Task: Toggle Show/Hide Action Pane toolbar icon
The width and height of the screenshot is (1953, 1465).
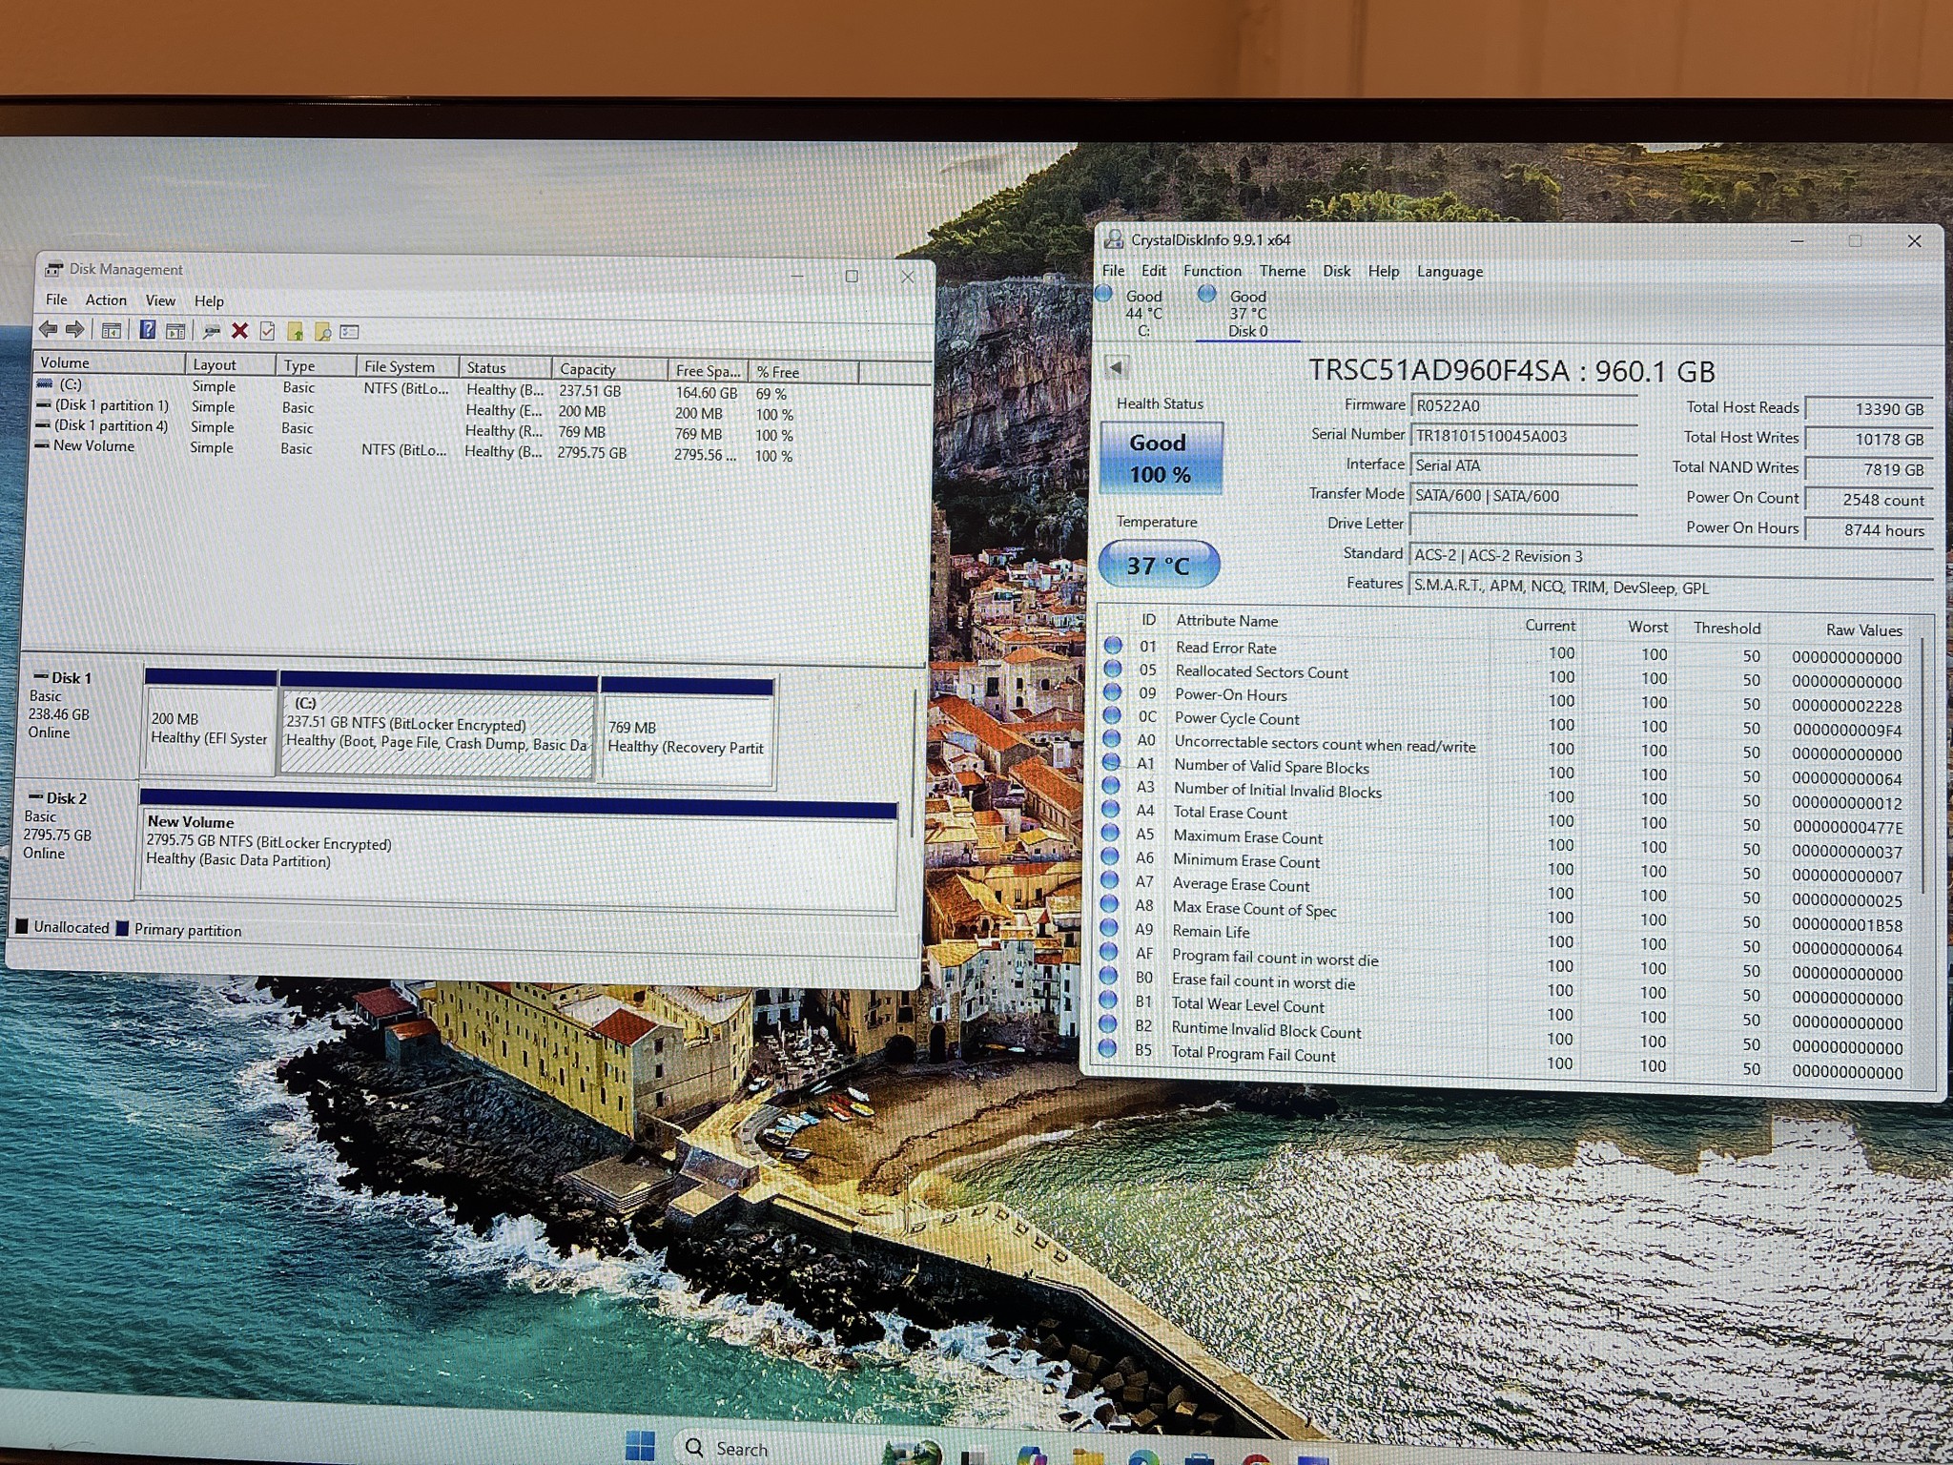Action: coord(175,331)
